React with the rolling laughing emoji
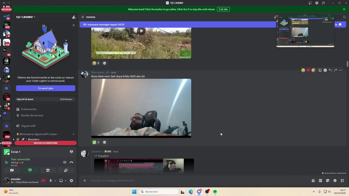The height and width of the screenshot is (196, 349). point(313,70)
